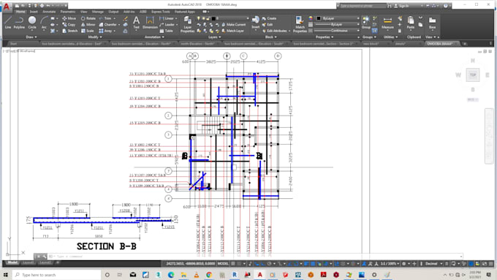Image resolution: width=497 pixels, height=280 pixels.
Task: Insert a Table annotation
Action: pyautogui.click(x=167, y=31)
